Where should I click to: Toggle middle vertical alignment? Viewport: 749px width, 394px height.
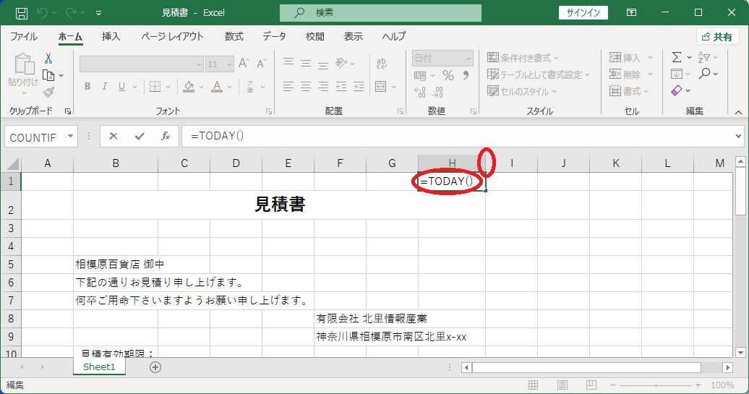click(x=306, y=63)
